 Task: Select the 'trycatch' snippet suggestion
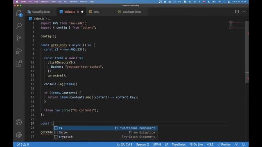click(105, 137)
